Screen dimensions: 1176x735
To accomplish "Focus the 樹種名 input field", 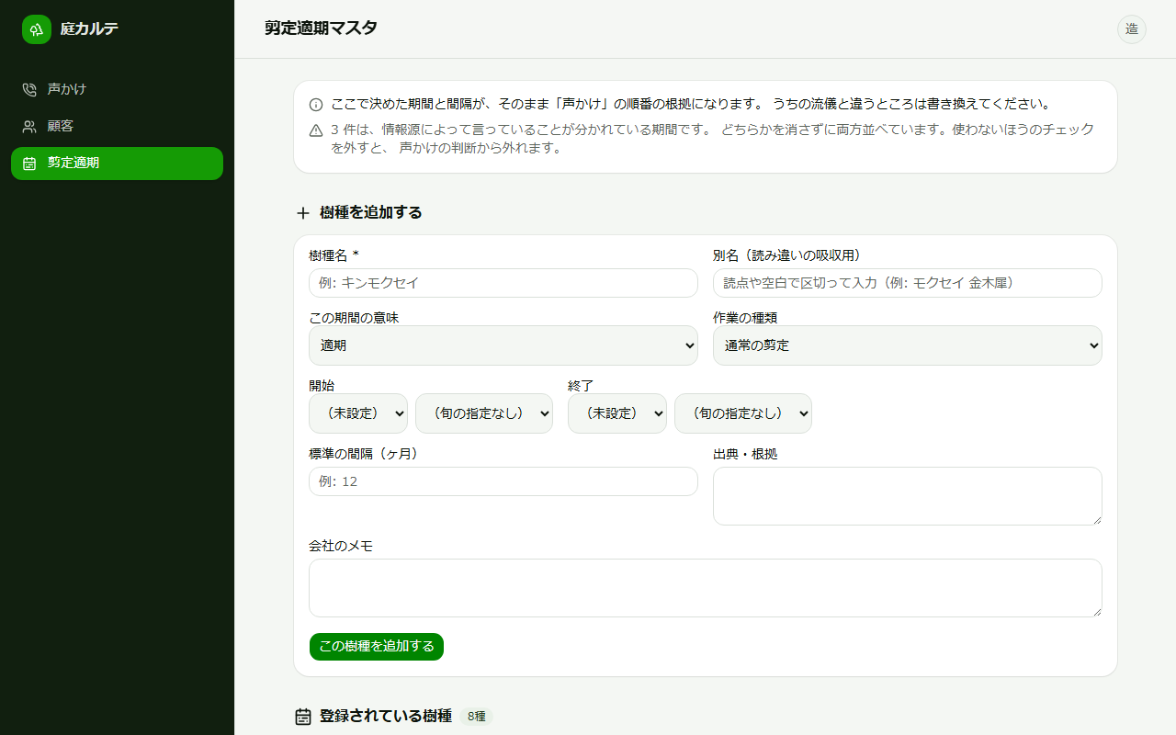I will 503,283.
